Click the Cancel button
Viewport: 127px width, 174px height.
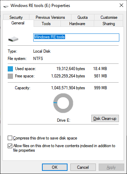click(83, 167)
